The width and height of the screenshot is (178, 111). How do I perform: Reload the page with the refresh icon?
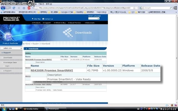tap(14, 8)
